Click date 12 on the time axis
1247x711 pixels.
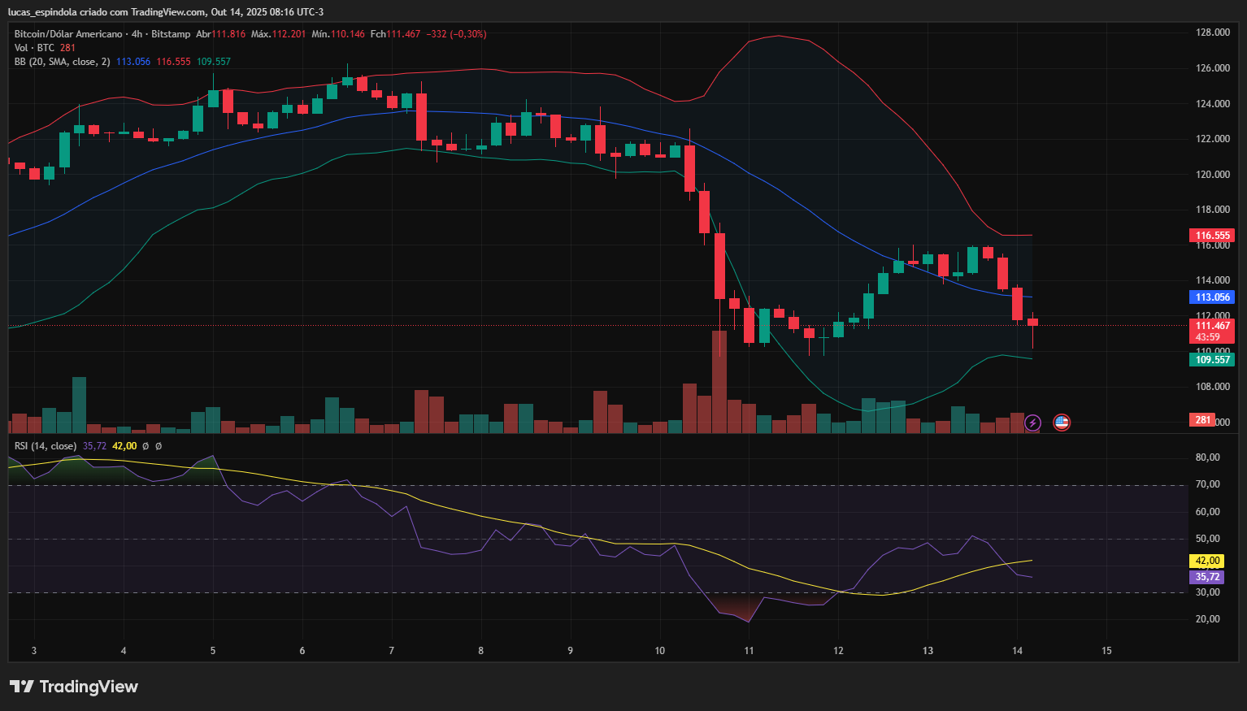pos(839,651)
